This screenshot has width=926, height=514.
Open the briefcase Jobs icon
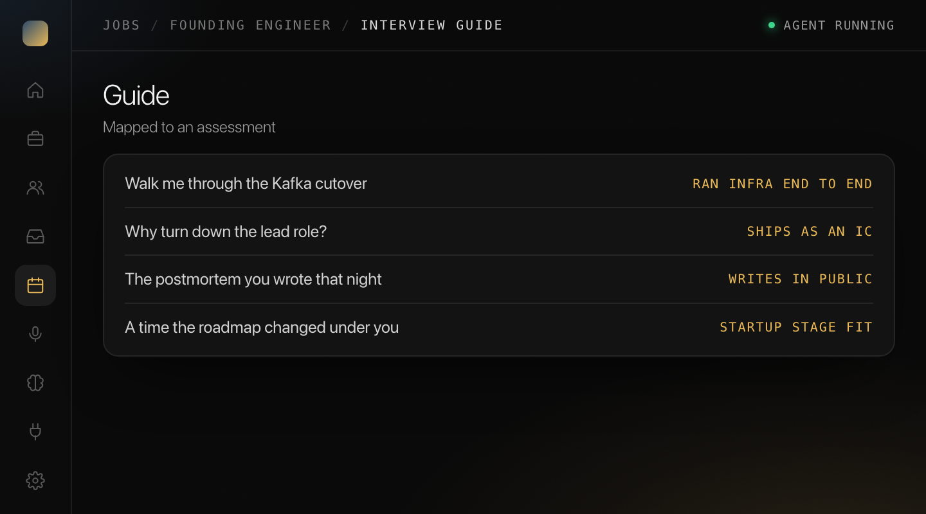point(35,139)
